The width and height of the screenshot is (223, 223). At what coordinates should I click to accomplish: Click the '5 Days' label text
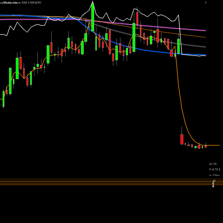click(216, 175)
